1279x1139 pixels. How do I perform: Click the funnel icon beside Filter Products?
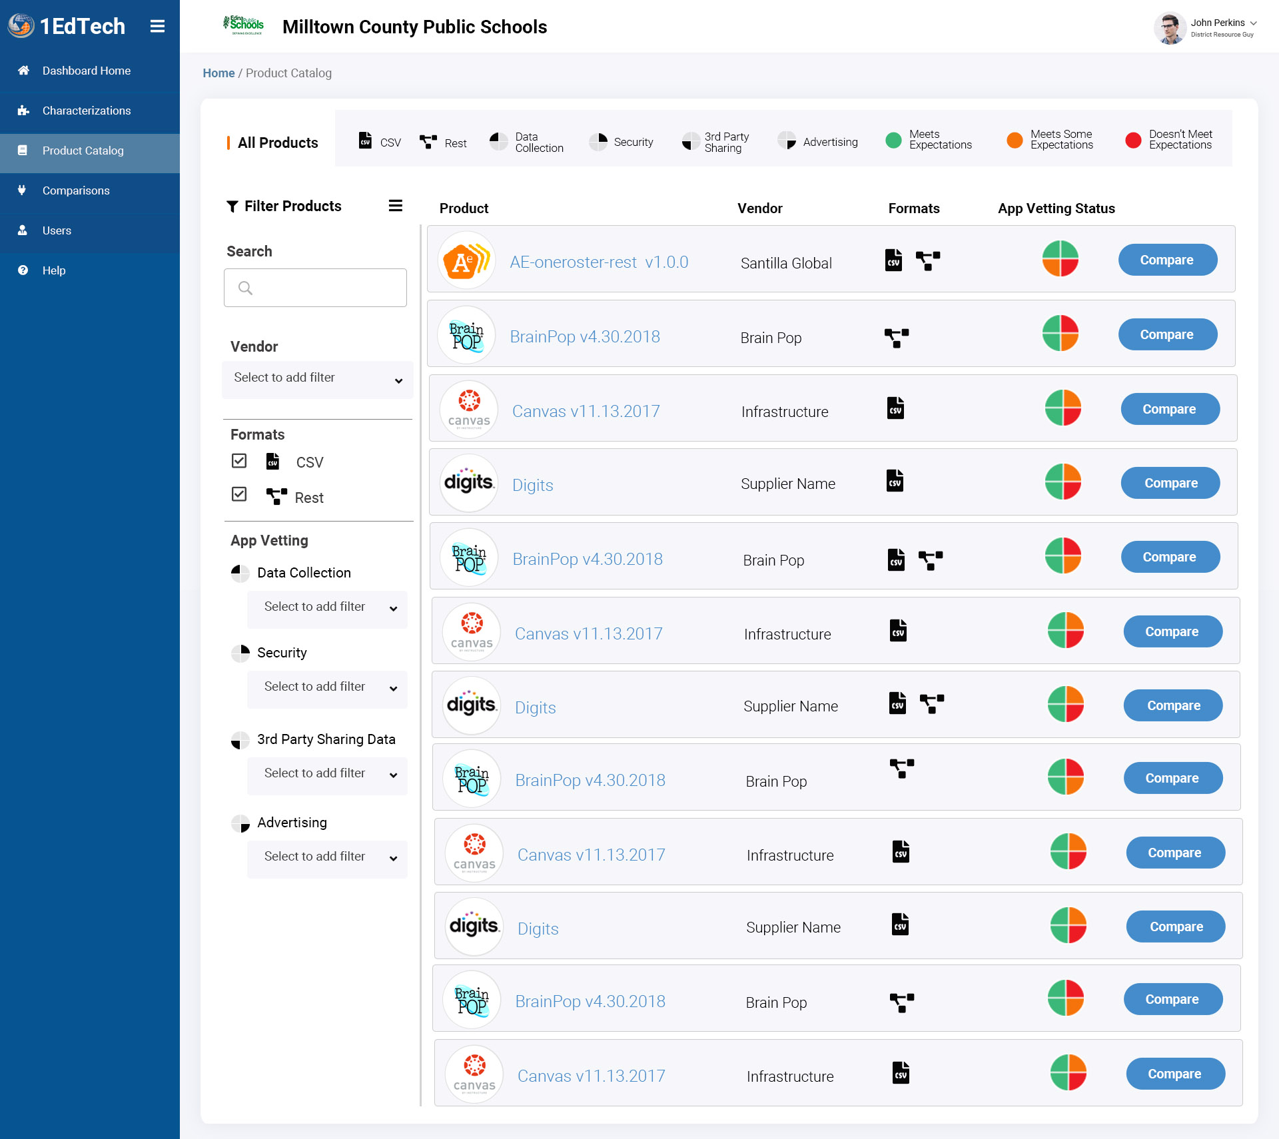coord(232,206)
